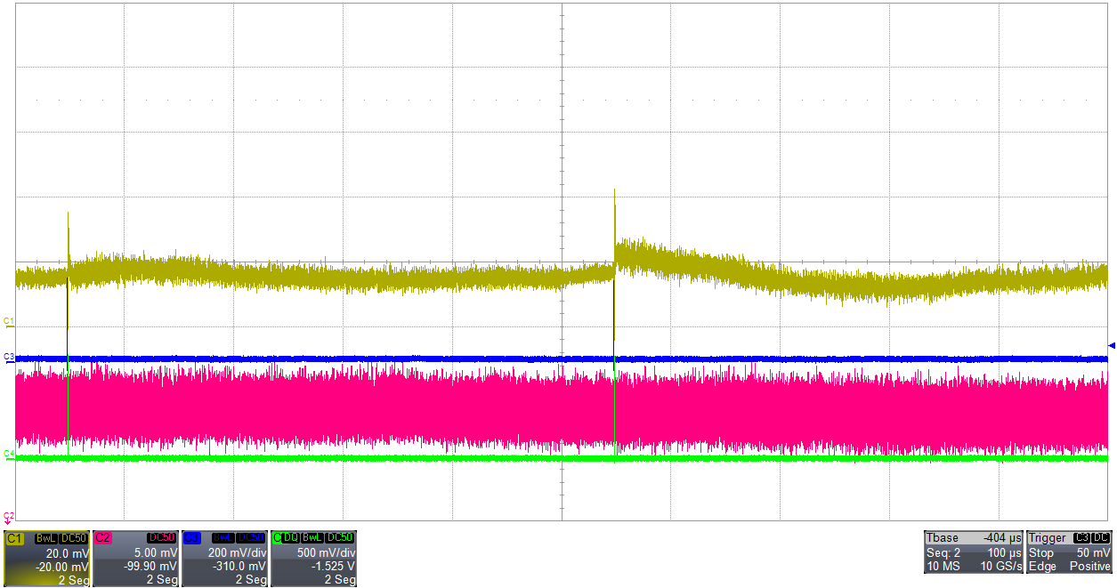The height and width of the screenshot is (588, 1117).
Task: Click the Edge trigger type text
Action: [1042, 567]
